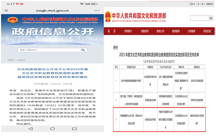Go to 首页 in the breadcrumb
This screenshot has height=136, width=216.
point(11,60)
